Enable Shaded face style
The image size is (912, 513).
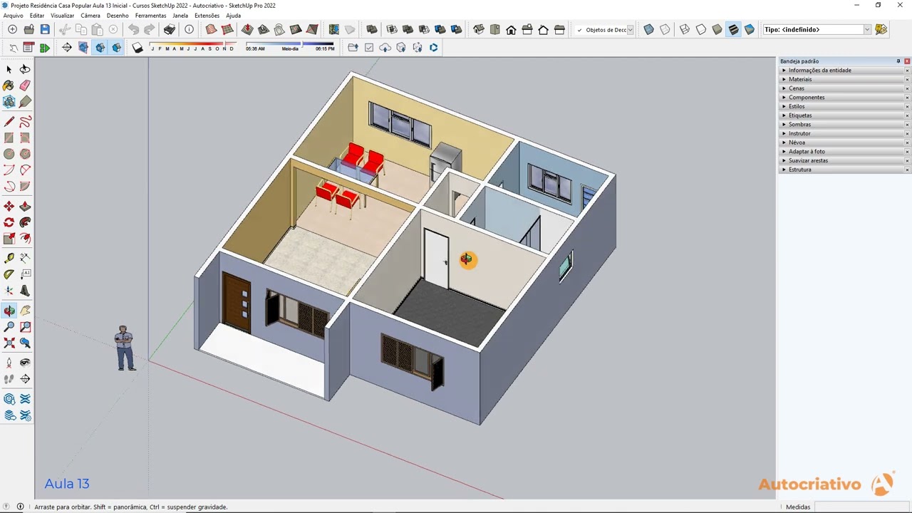click(717, 29)
